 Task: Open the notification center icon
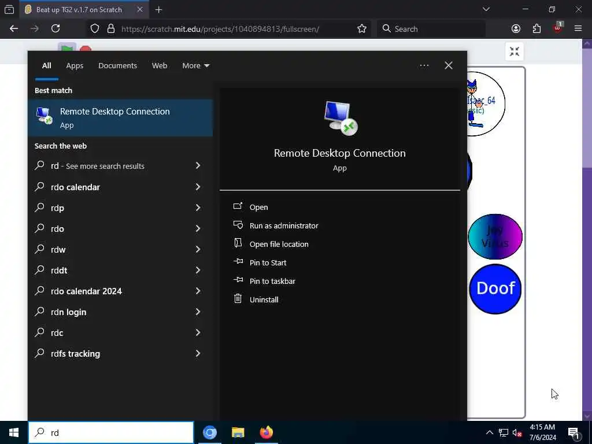pyautogui.click(x=574, y=433)
